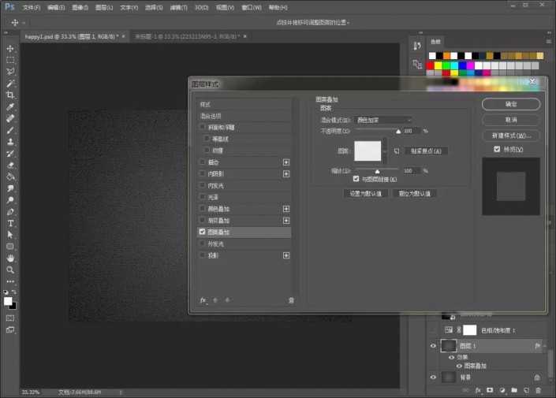The image size is (556, 398).
Task: Open the pattern picker dropdown arrow
Action: click(386, 150)
